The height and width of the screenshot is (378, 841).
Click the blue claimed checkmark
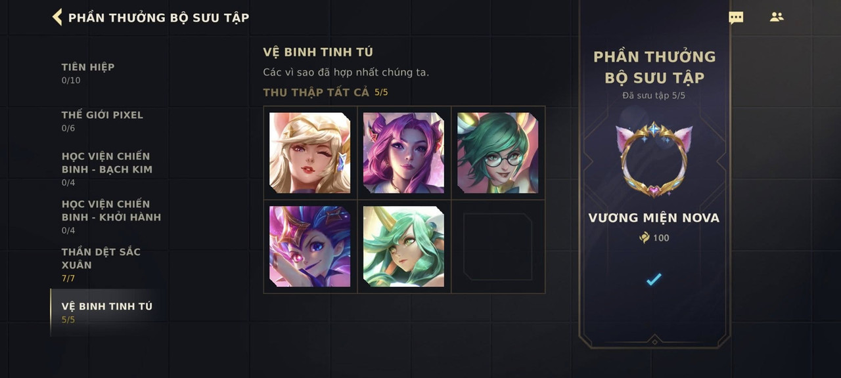654,280
